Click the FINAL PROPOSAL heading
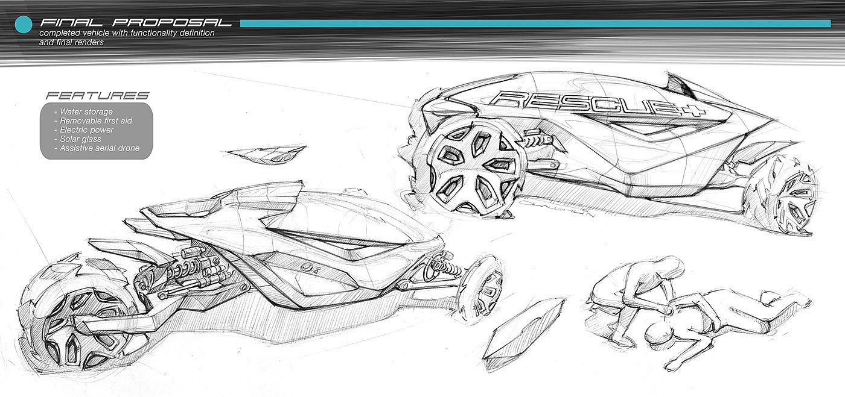This screenshot has width=845, height=397. [136, 23]
